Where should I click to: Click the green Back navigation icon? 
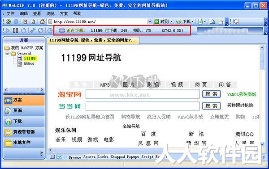pos(8,21)
